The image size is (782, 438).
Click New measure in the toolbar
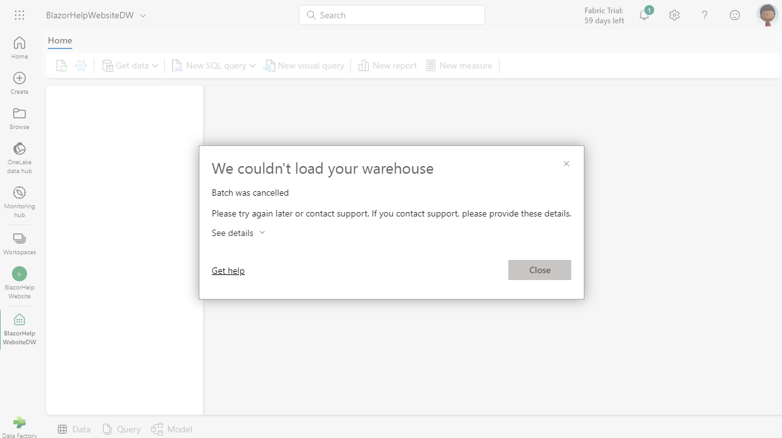459,65
